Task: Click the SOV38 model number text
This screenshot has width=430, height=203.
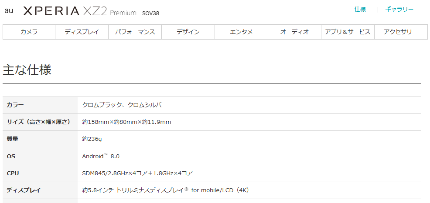Action: [x=150, y=13]
